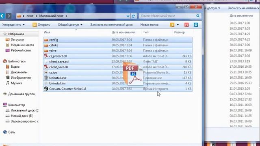Select Библиотеки in the navigation pane

click(x=17, y=61)
